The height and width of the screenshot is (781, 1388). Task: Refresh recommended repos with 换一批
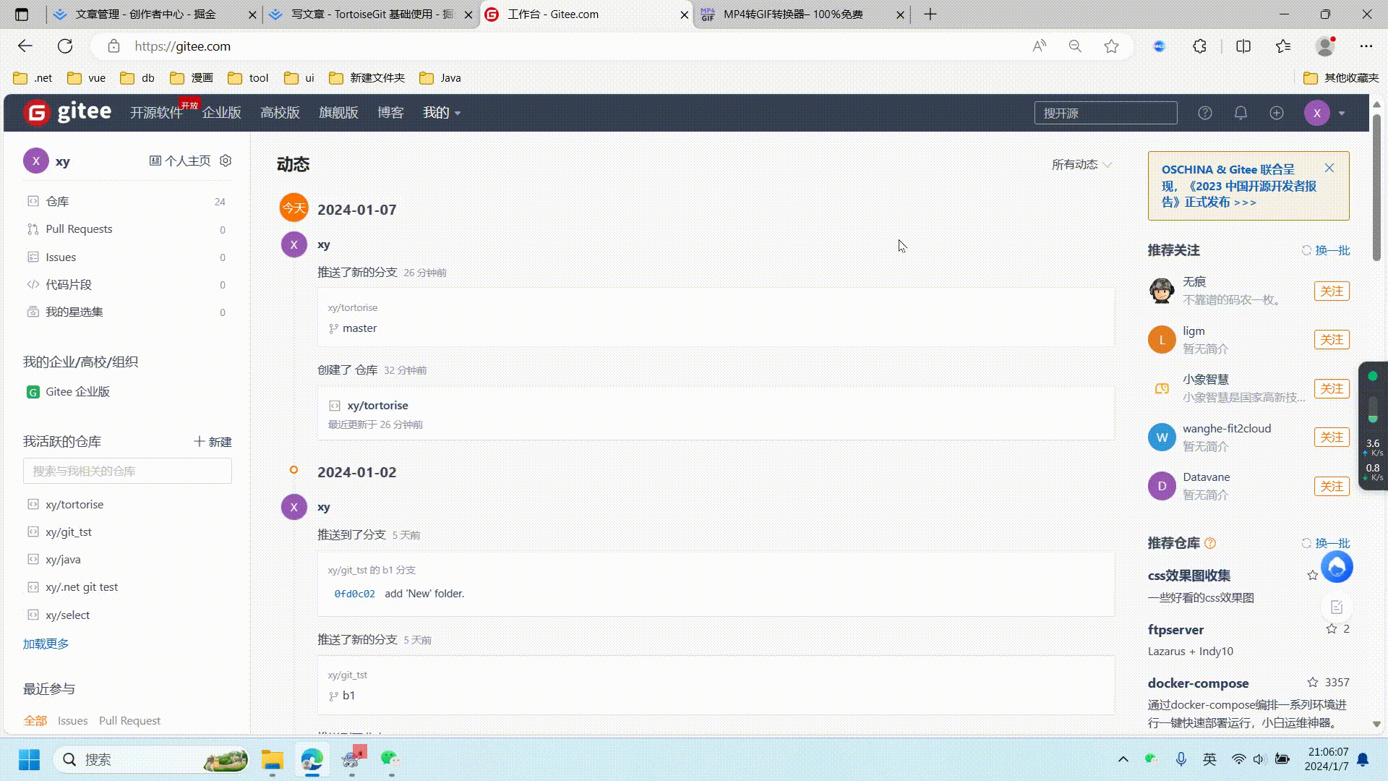[1326, 543]
